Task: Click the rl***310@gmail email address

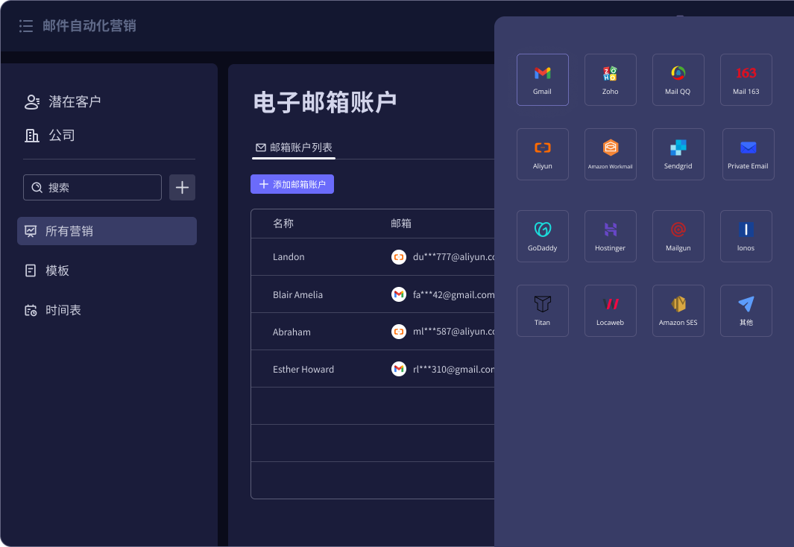Action: coord(454,370)
